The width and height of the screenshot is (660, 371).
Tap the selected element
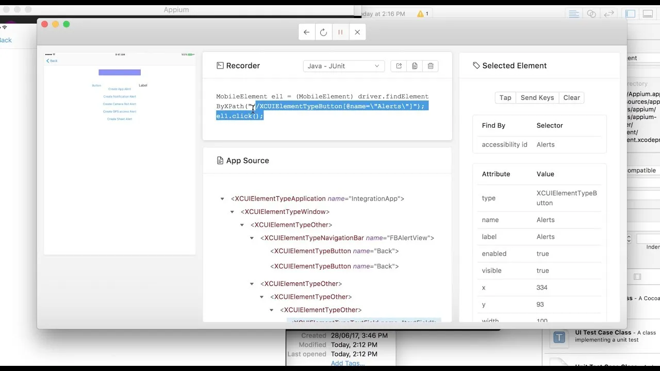tap(505, 97)
